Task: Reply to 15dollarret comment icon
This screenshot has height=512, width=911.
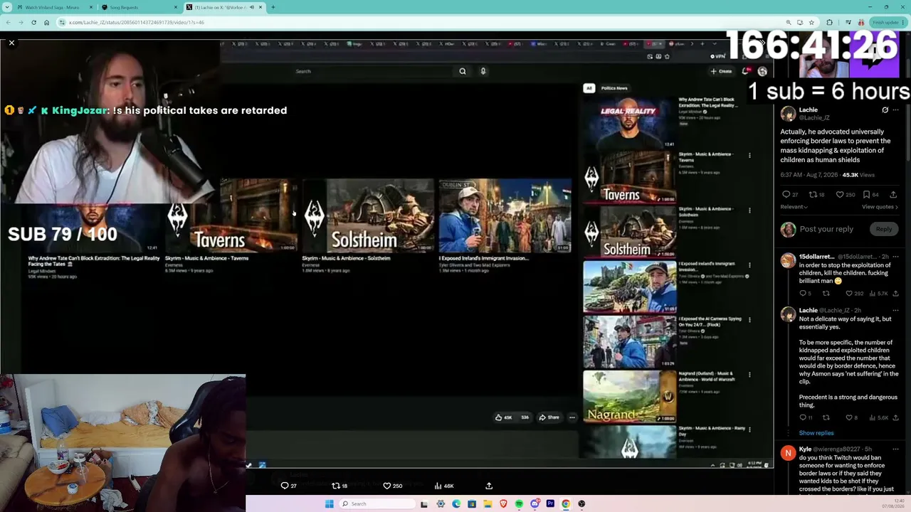Action: (803, 293)
